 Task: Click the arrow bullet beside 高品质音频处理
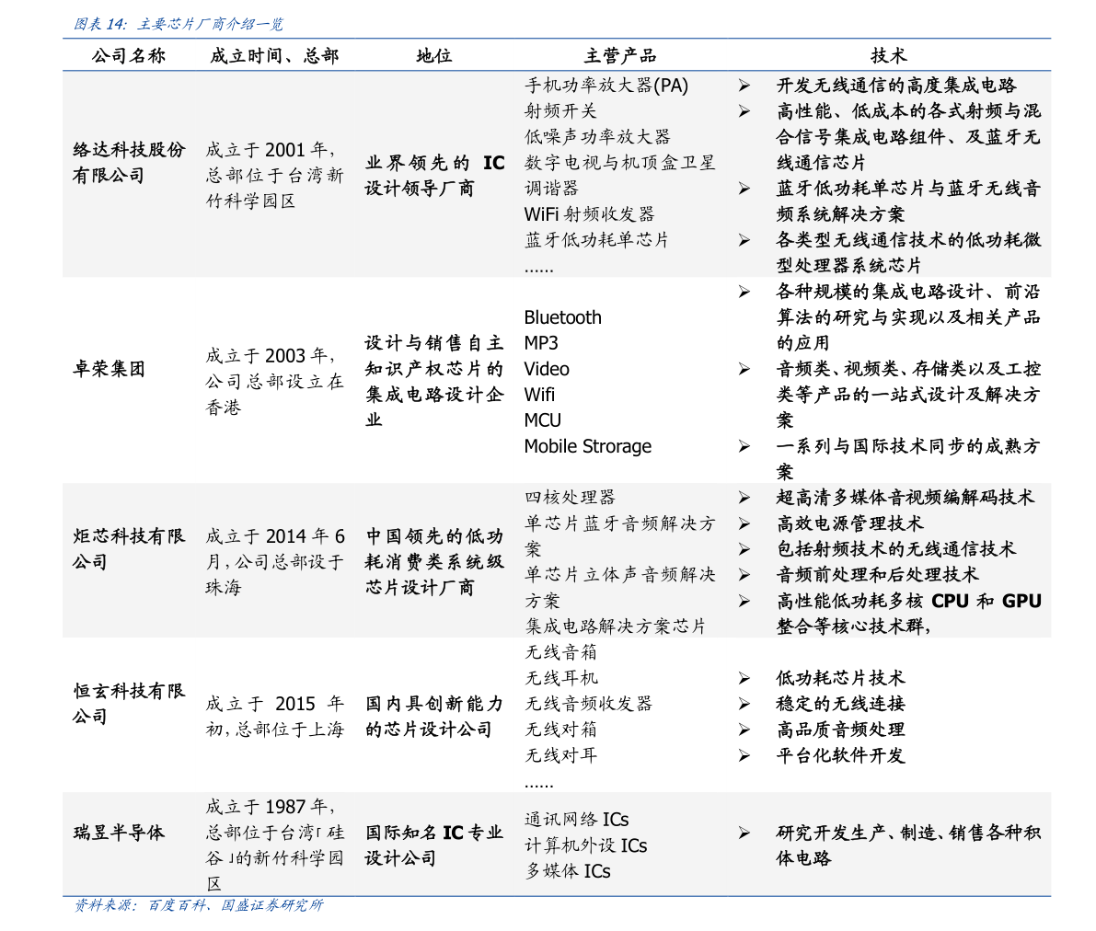(744, 730)
